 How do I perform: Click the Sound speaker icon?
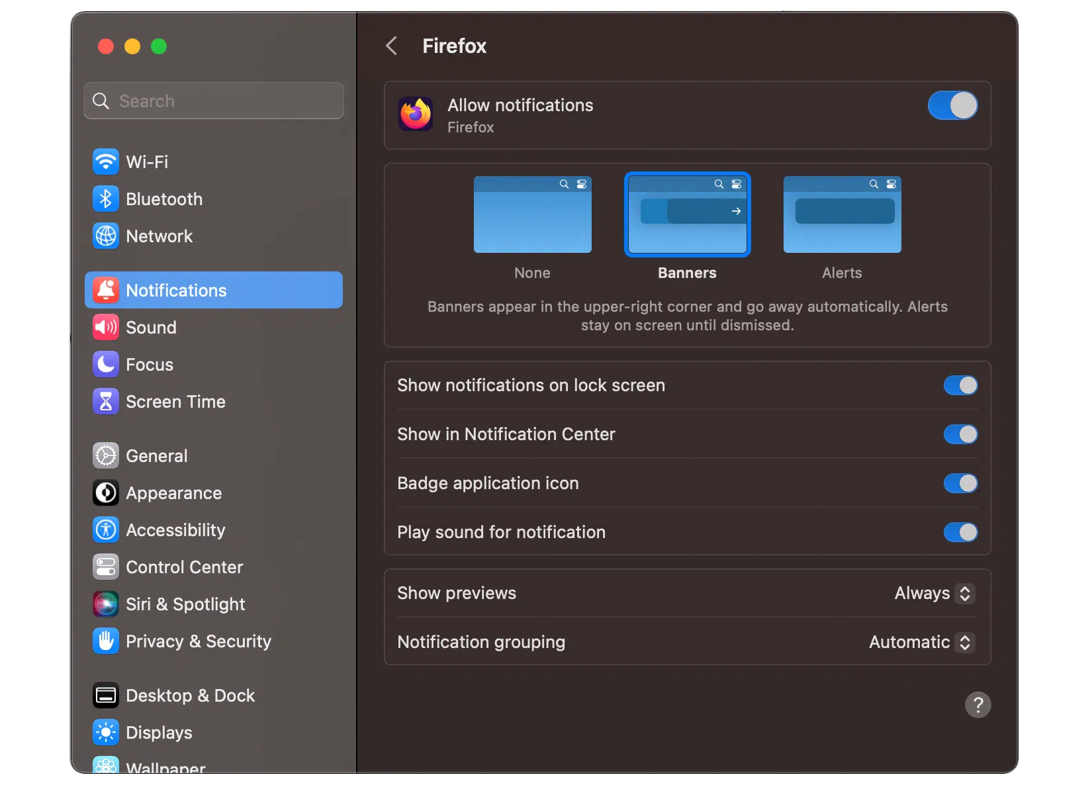tap(106, 327)
